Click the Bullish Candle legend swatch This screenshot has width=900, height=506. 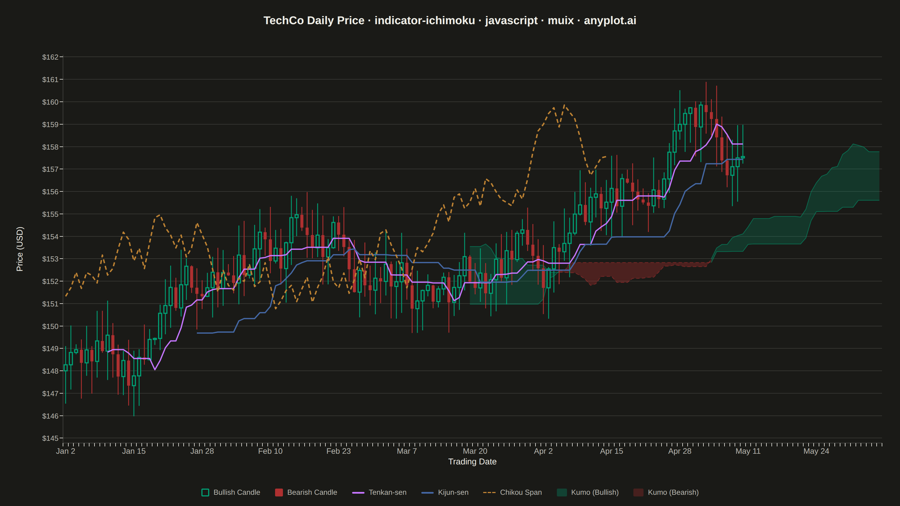pos(205,493)
